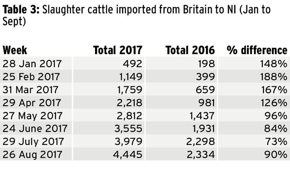Select the 28 Jan 2017 week cell
The width and height of the screenshot is (290, 182).
32,64
